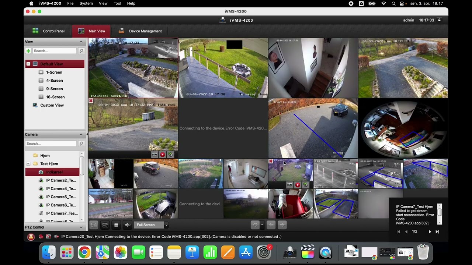
Task: Click the Full Screen button
Action: point(149,225)
